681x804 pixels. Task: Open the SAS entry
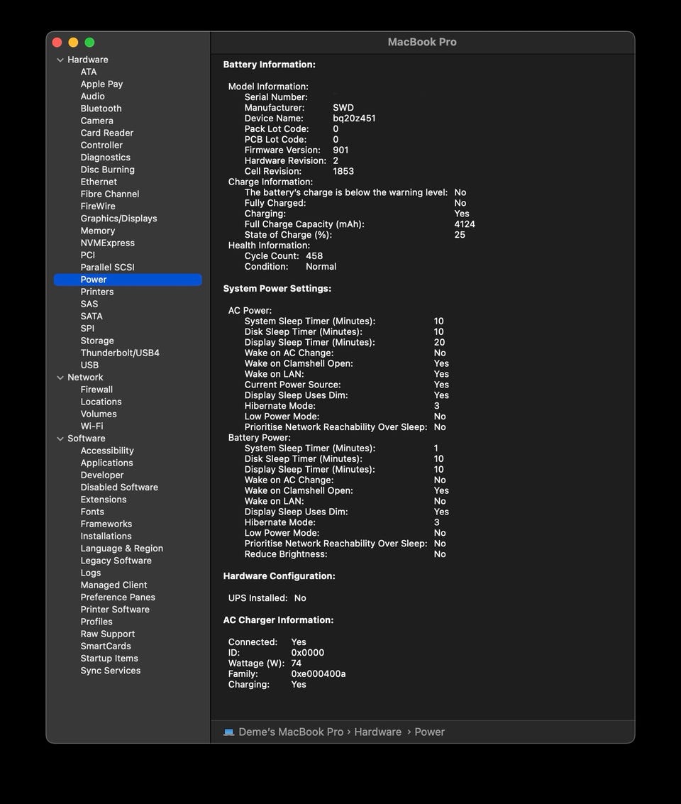click(89, 304)
